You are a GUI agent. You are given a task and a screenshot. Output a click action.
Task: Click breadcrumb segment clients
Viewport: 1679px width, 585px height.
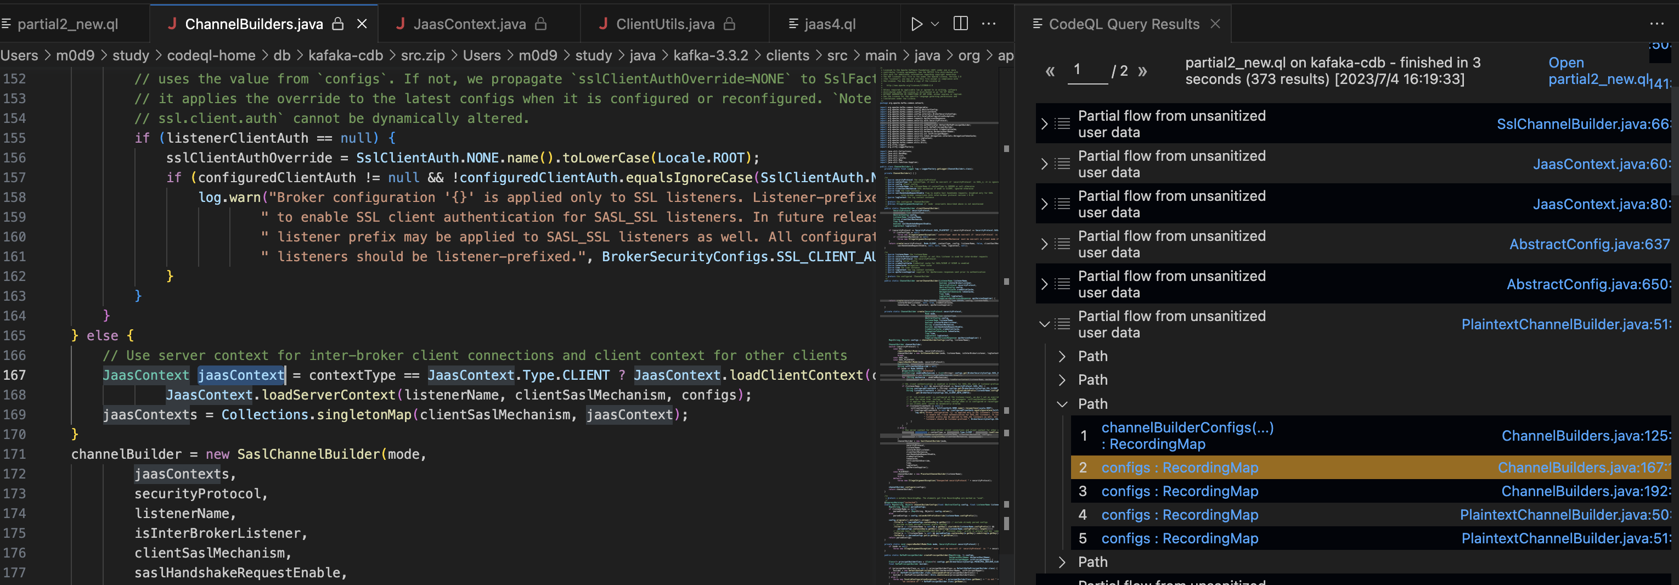click(x=787, y=55)
